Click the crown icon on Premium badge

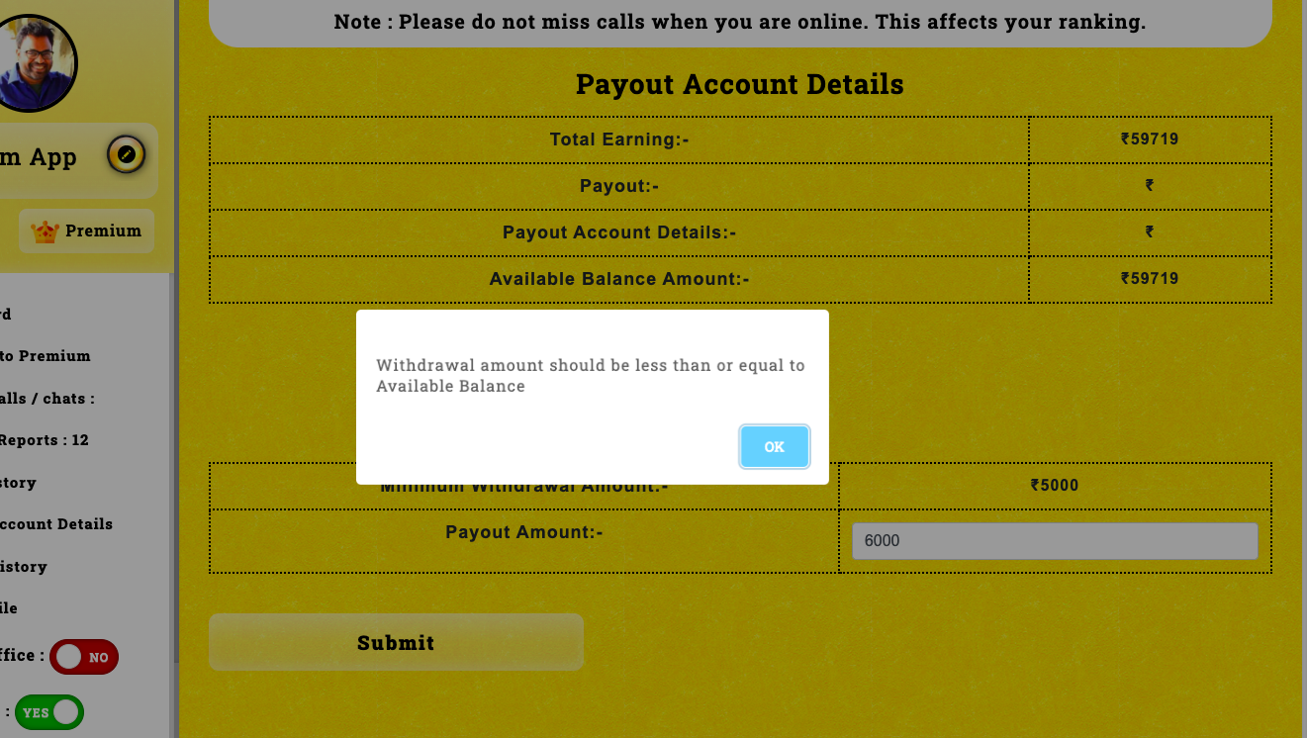(45, 231)
